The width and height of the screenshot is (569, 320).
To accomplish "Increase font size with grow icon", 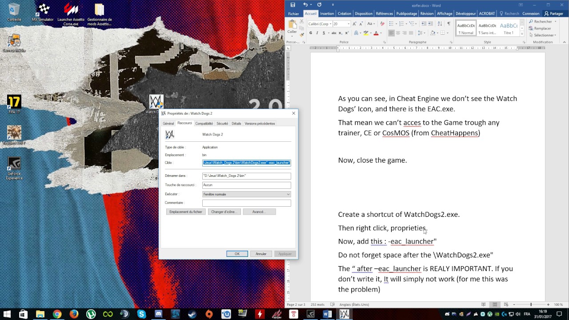I will (x=354, y=24).
